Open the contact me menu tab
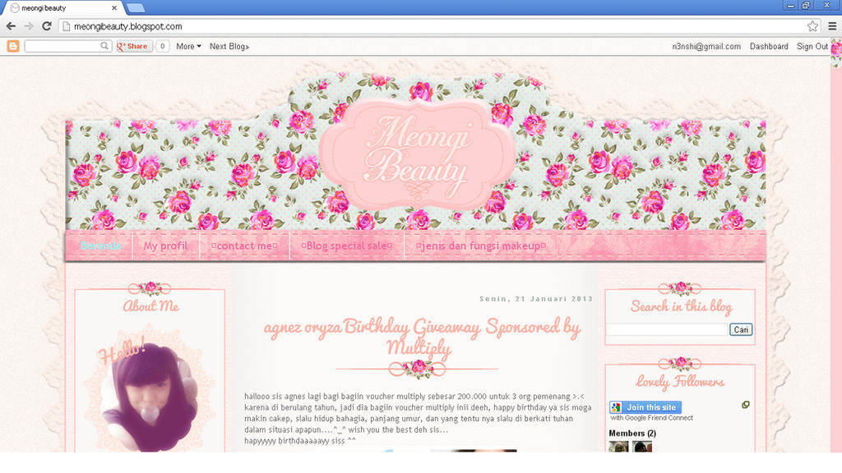 pyautogui.click(x=244, y=246)
